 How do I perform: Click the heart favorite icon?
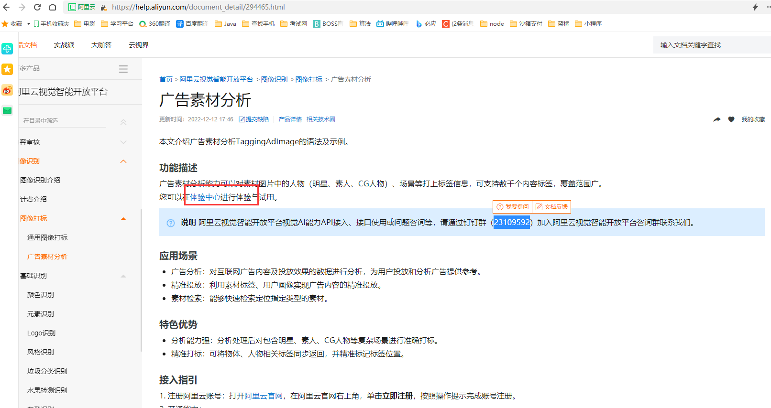(x=731, y=119)
